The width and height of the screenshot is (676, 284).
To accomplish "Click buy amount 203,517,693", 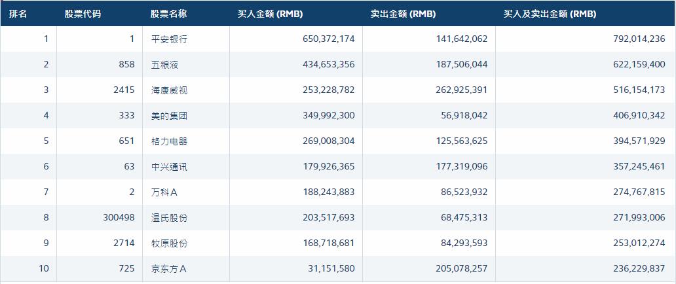I will pyautogui.click(x=329, y=218).
